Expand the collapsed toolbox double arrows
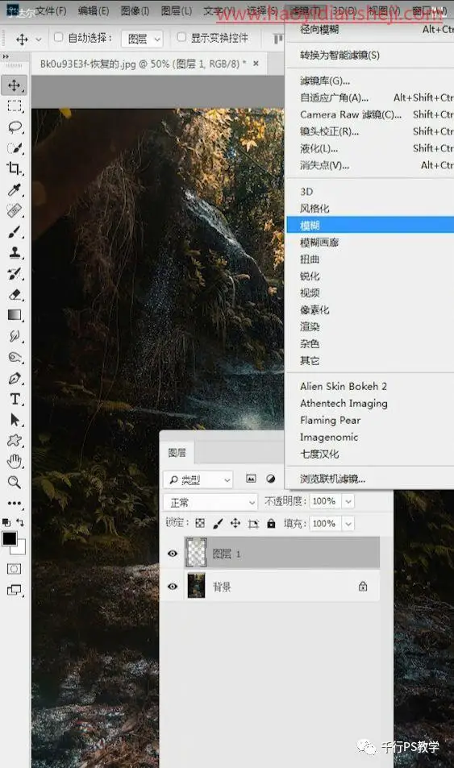Image resolution: width=454 pixels, height=768 pixels. (6, 57)
